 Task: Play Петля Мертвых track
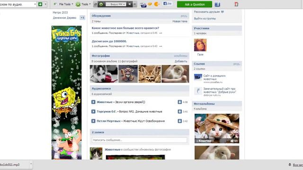click(93, 121)
